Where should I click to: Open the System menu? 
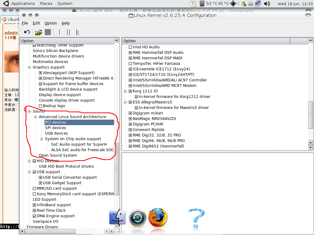(65, 4)
